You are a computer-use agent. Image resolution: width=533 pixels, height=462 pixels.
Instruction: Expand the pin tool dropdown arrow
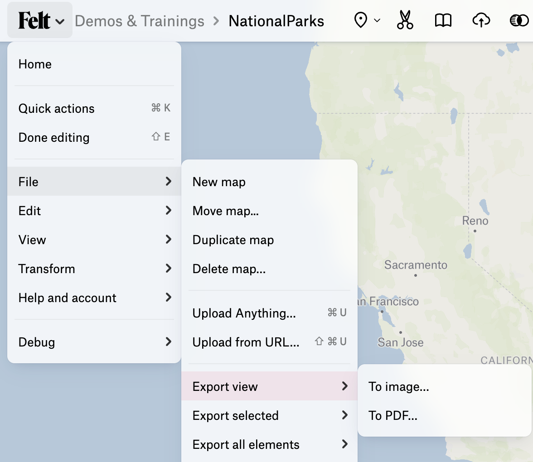point(377,21)
